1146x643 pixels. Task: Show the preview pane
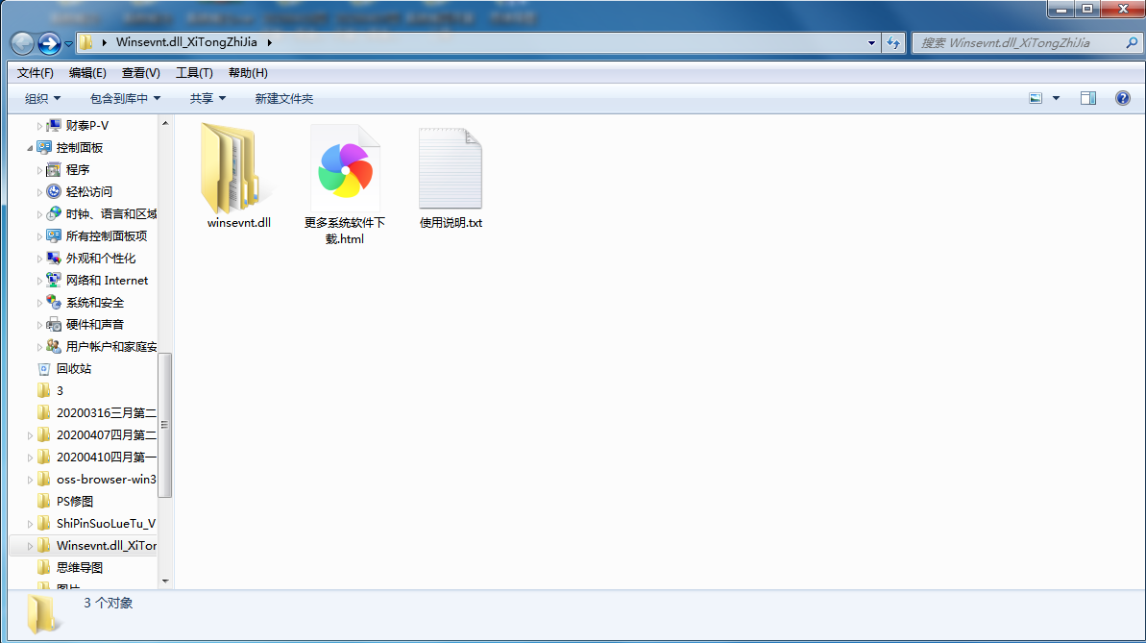pyautogui.click(x=1088, y=98)
